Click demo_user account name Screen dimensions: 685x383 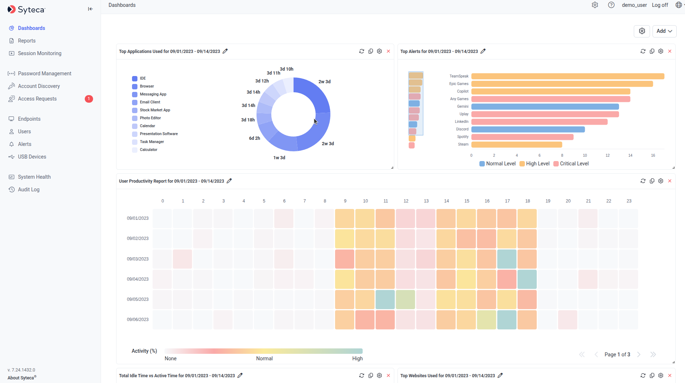click(634, 5)
